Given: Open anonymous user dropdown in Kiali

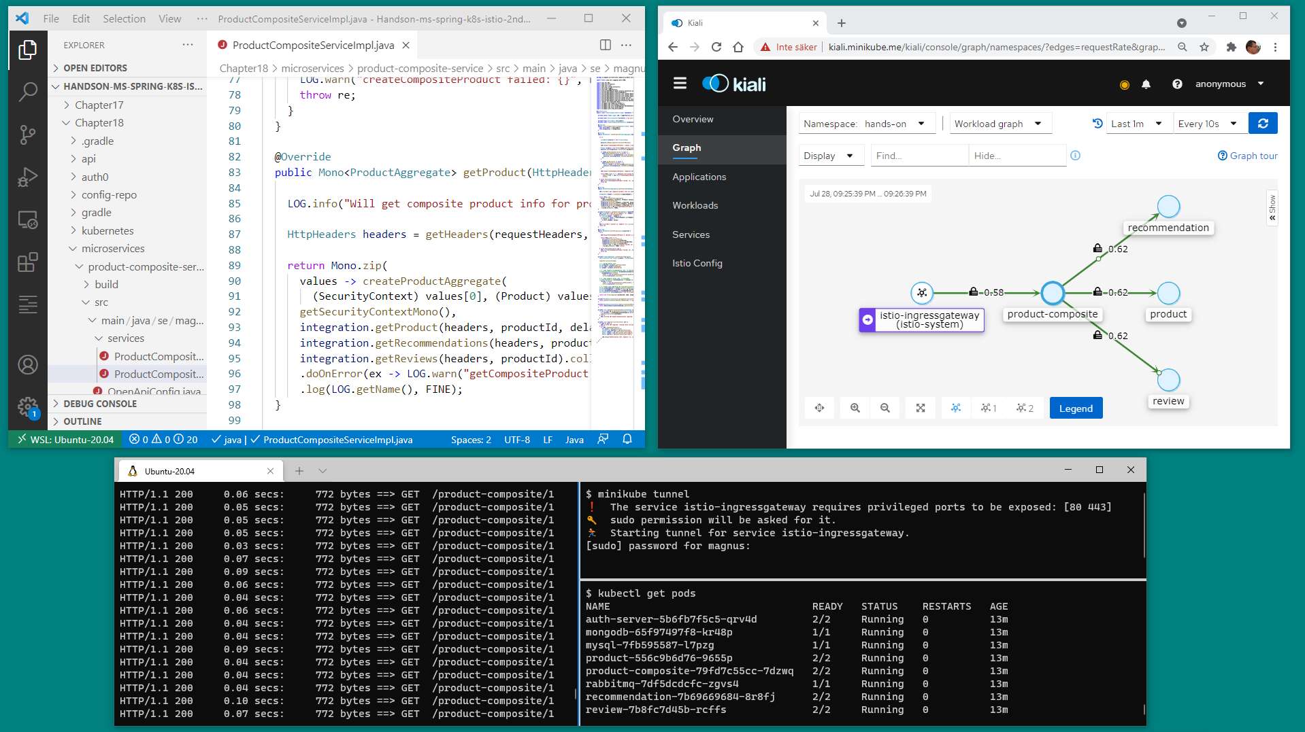Looking at the screenshot, I should (x=1229, y=84).
